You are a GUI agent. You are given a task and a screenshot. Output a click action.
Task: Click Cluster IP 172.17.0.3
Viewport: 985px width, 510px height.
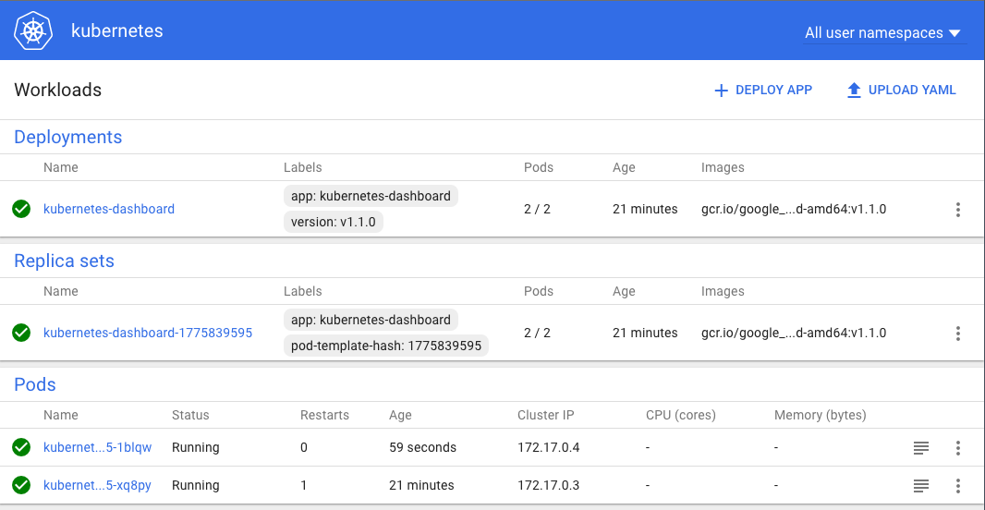pos(549,485)
